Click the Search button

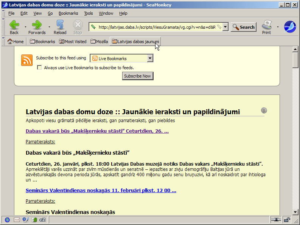(x=244, y=27)
